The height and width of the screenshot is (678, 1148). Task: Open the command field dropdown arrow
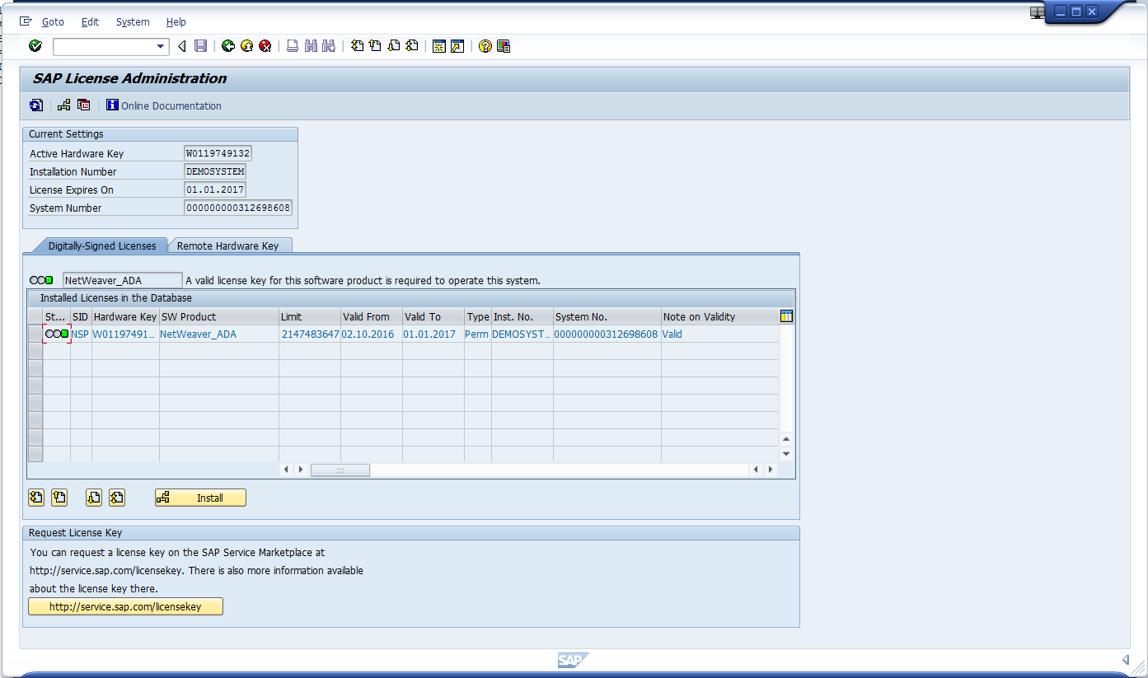click(161, 46)
